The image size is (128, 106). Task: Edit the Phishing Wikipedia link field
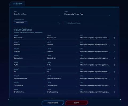(95, 51)
